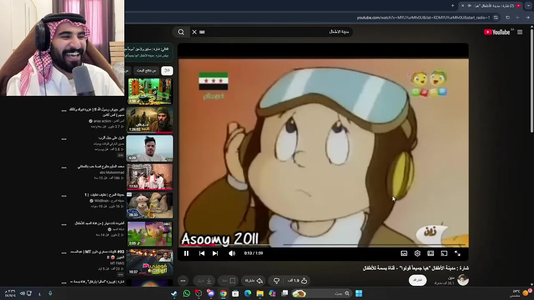Open the 6:29 video thumbnail

[x=150, y=148]
